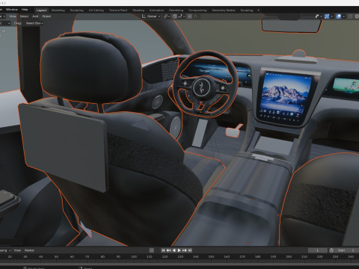Open the Select Box drag dropdown
This screenshot has width=359, height=269.
34,23
